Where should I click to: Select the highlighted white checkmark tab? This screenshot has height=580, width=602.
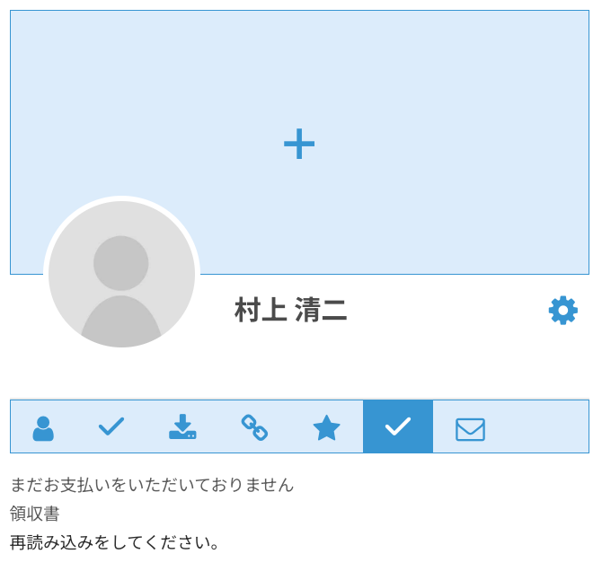[x=398, y=426]
